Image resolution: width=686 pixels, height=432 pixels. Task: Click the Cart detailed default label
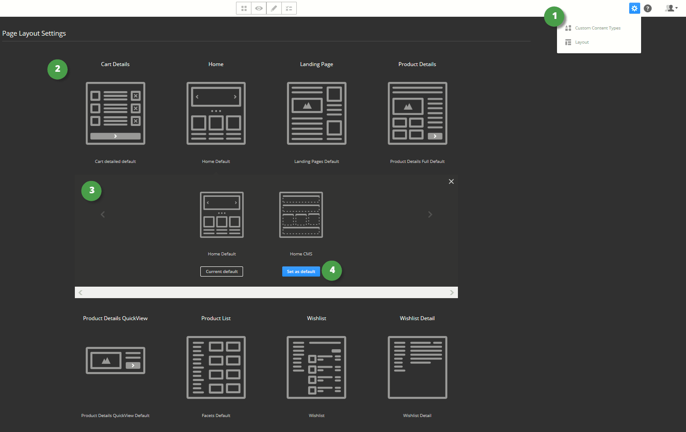click(115, 162)
